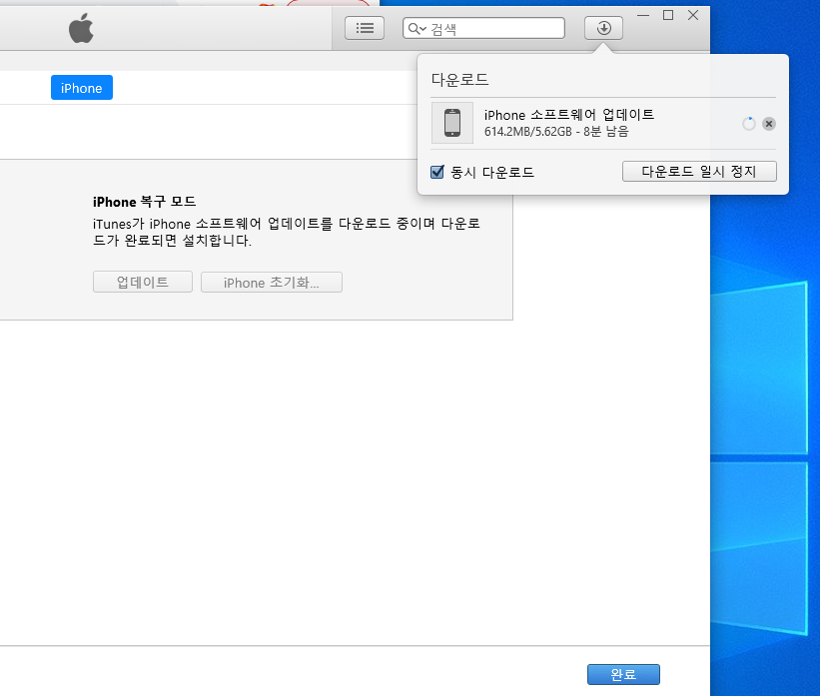This screenshot has width=820, height=696.
Task: Click the downloads arrow button in toolbar
Action: (603, 28)
